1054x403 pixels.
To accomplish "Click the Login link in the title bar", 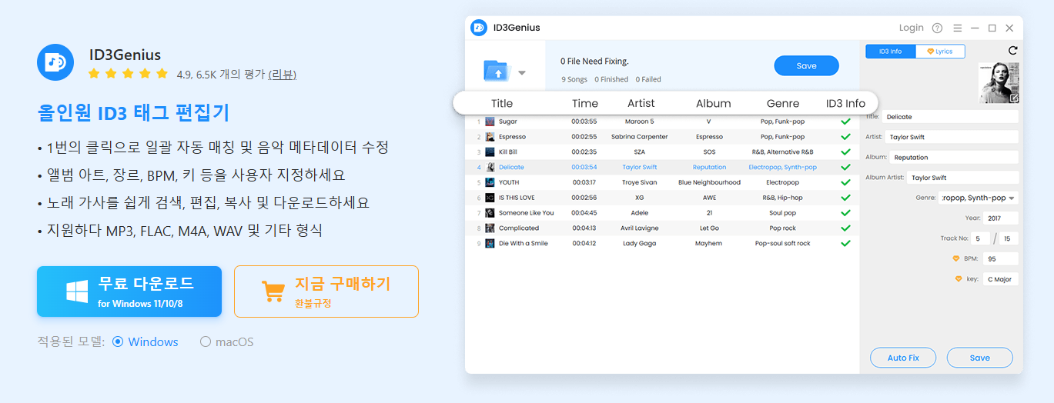I will 912,28.
